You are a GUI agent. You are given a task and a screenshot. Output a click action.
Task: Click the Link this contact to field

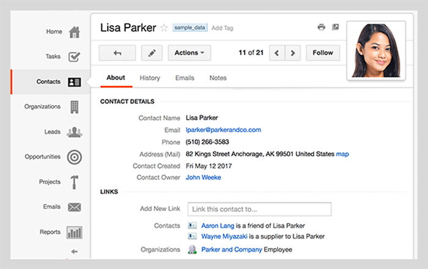click(259, 209)
